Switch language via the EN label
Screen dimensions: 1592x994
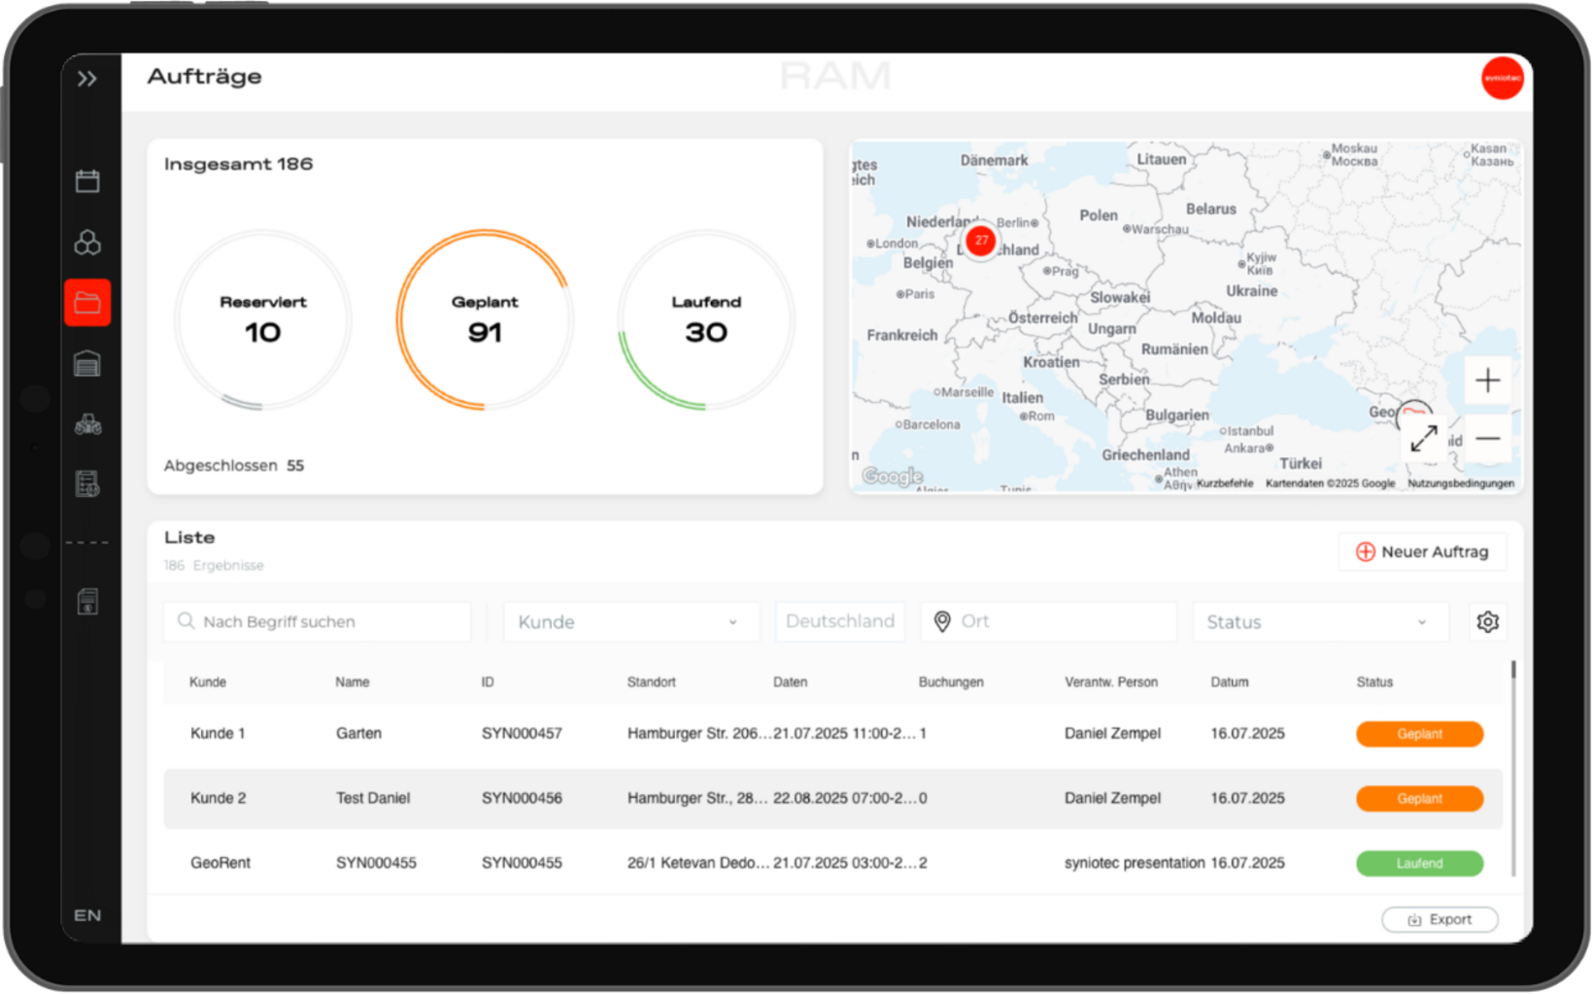point(87,915)
